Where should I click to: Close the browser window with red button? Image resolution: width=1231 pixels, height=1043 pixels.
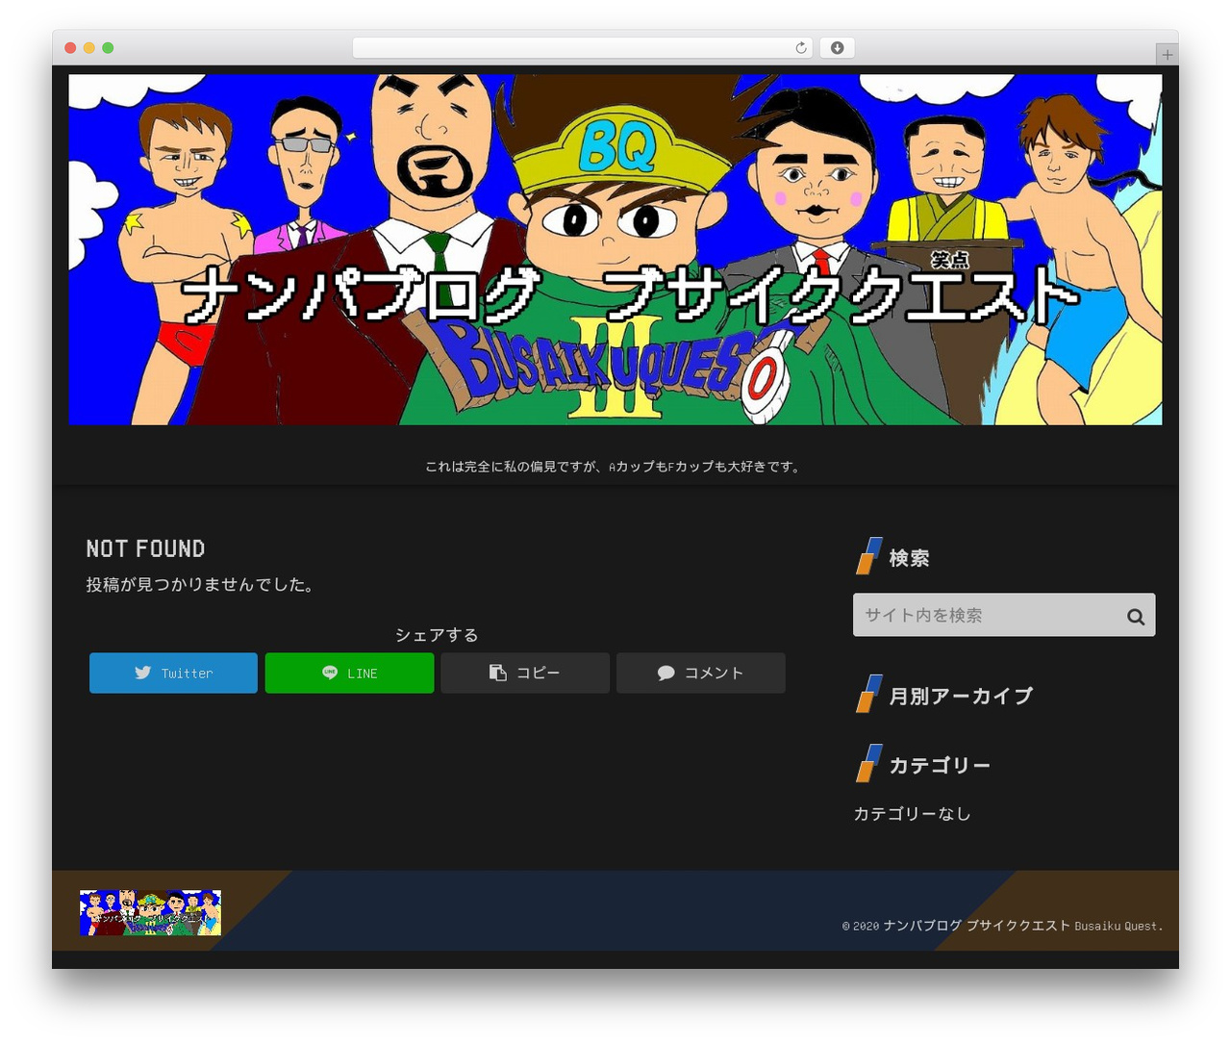click(70, 48)
